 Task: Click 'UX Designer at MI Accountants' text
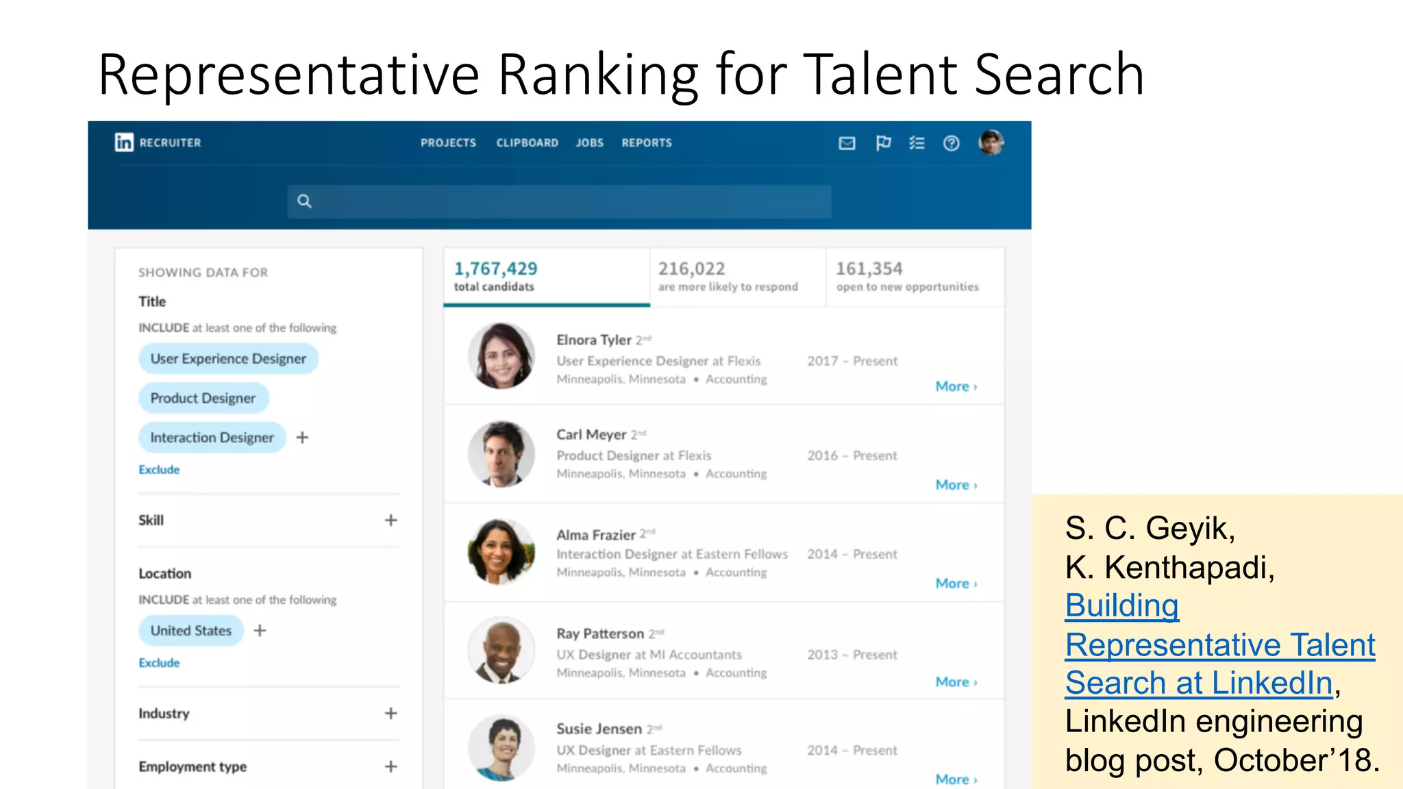point(649,655)
